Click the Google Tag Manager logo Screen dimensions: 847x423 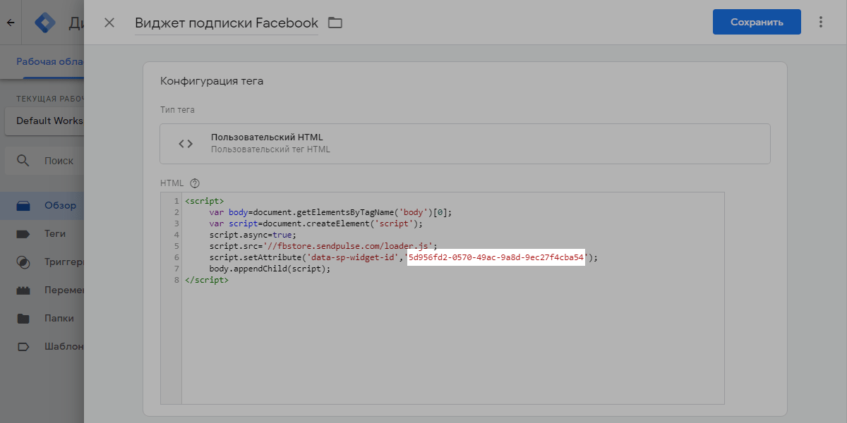[45, 23]
